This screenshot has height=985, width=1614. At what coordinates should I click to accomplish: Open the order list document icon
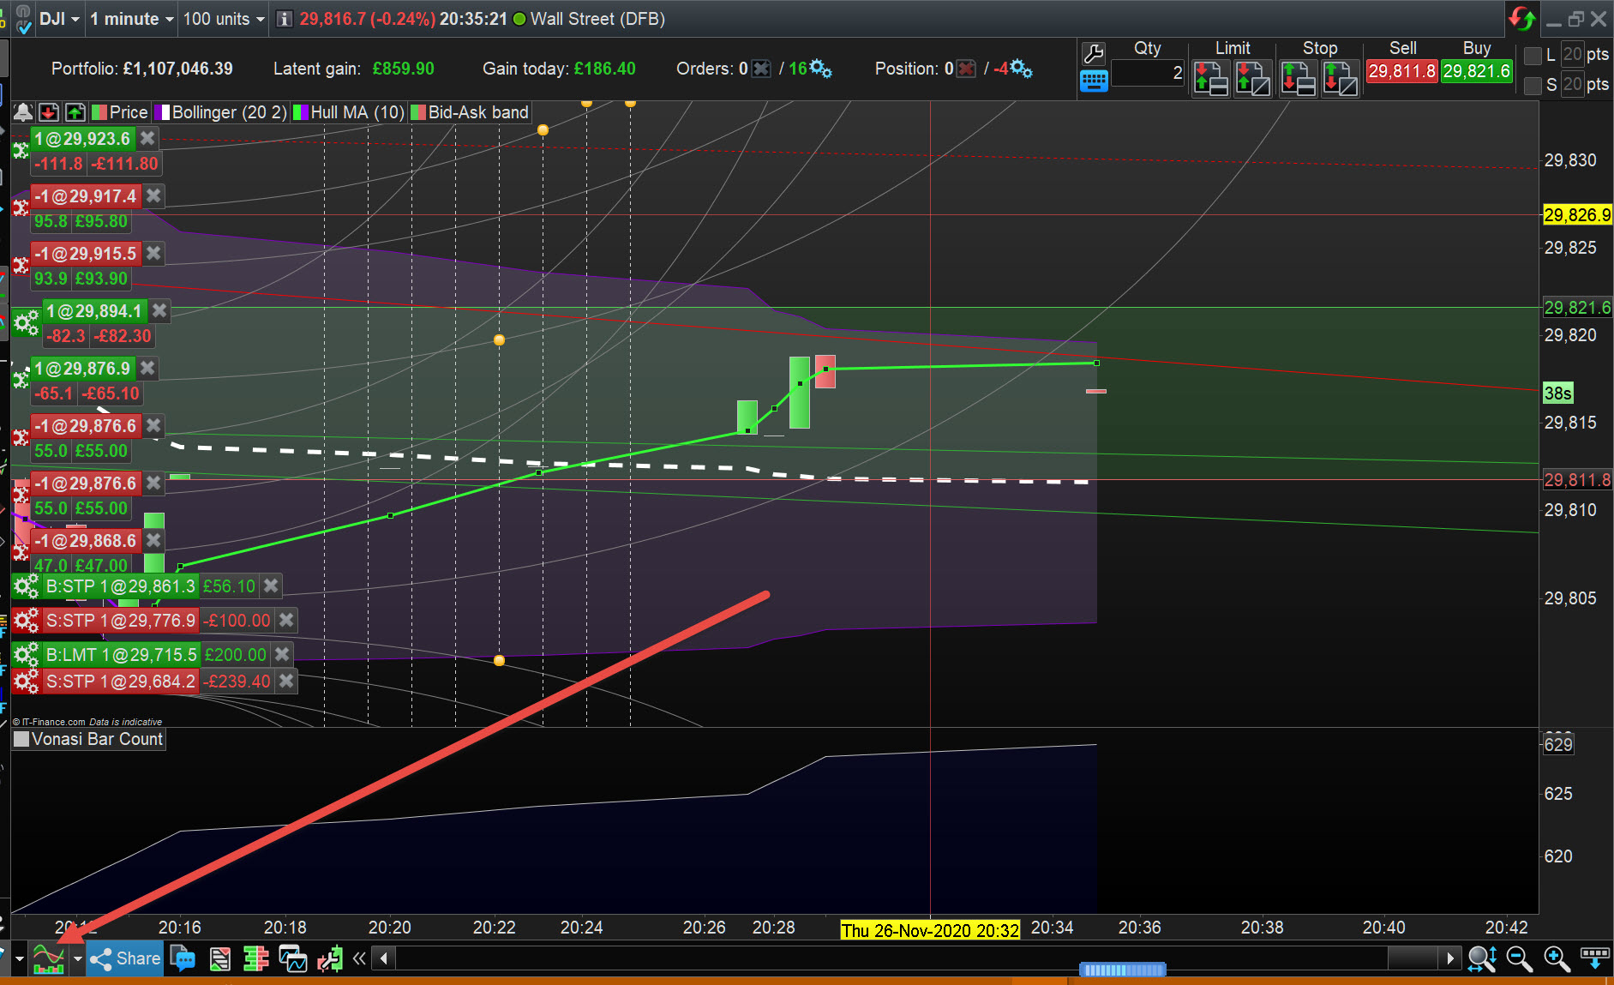click(219, 958)
